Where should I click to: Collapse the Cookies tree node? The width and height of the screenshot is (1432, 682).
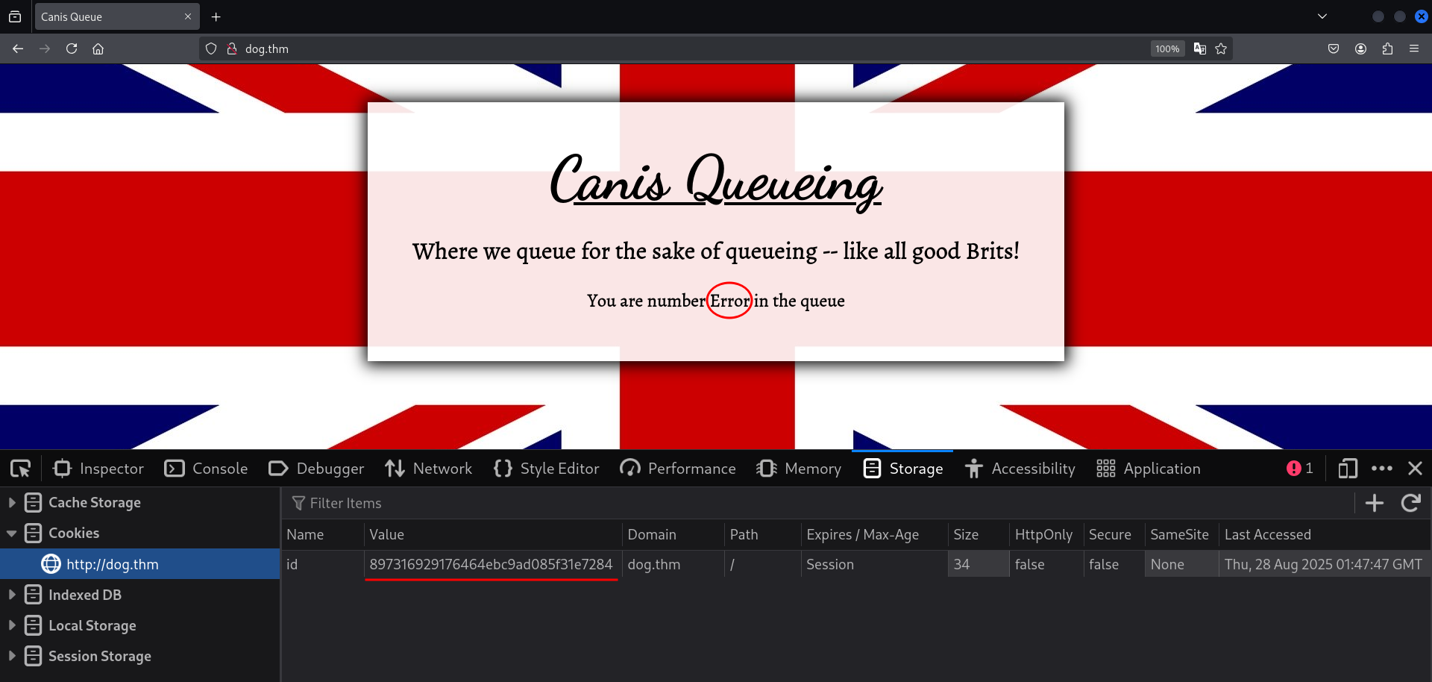12,534
